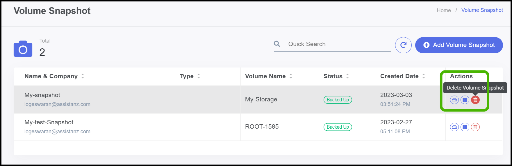Go to Home breadcrumb link
The width and height of the screenshot is (512, 166).
(x=444, y=10)
